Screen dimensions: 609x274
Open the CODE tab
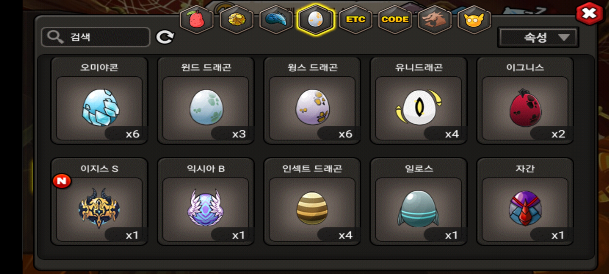(x=395, y=20)
